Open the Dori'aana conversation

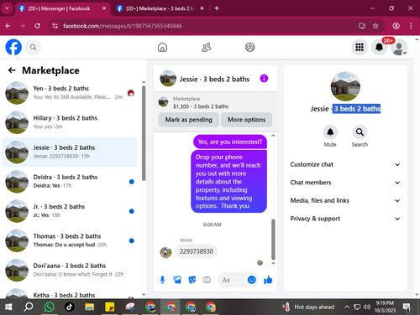[70, 271]
